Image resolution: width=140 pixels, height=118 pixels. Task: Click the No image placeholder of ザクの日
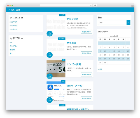click(x=56, y=47)
